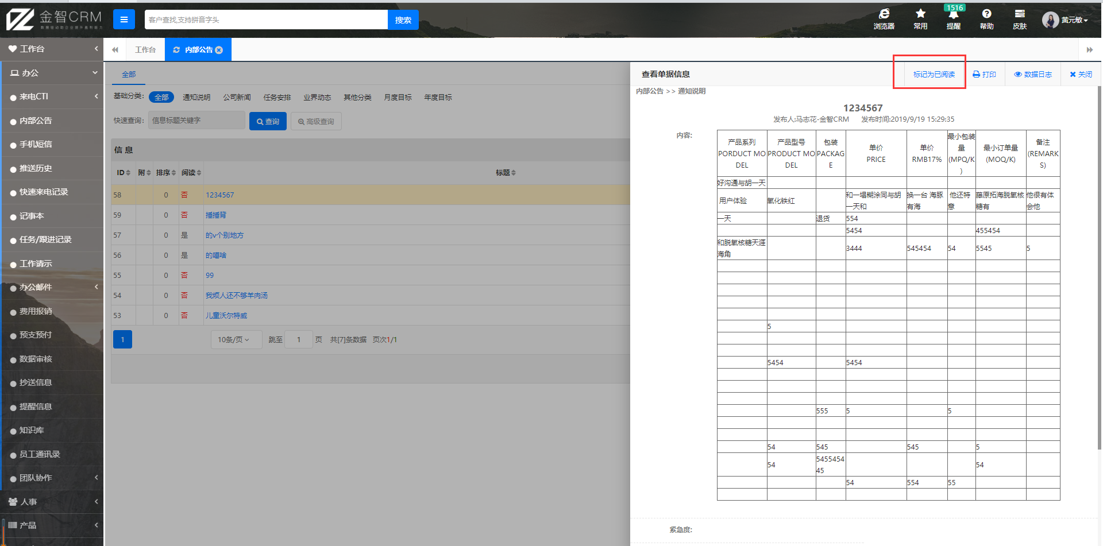1103x546 pixels.
Task: Click the detail panel vertical scrollbar
Action: point(1100,267)
